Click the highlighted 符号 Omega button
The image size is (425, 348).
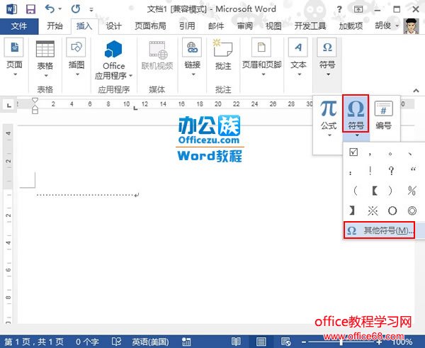[356, 113]
